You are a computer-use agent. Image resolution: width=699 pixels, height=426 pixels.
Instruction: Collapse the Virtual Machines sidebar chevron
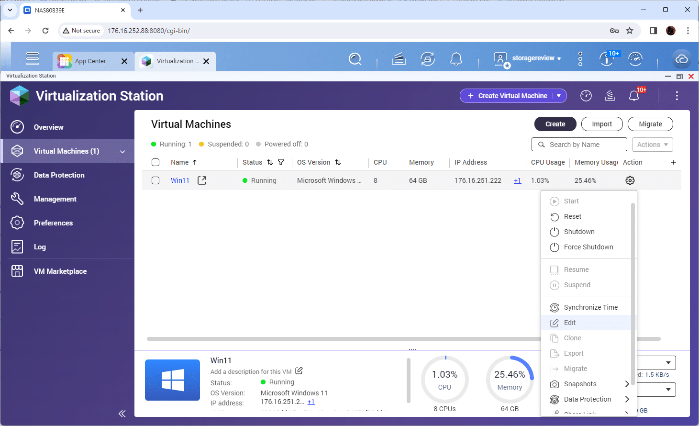[x=122, y=152]
